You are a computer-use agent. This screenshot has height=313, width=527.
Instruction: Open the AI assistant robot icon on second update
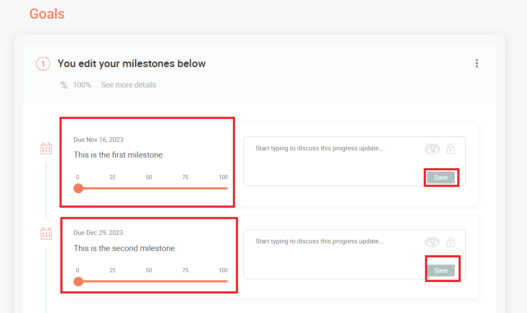point(432,241)
